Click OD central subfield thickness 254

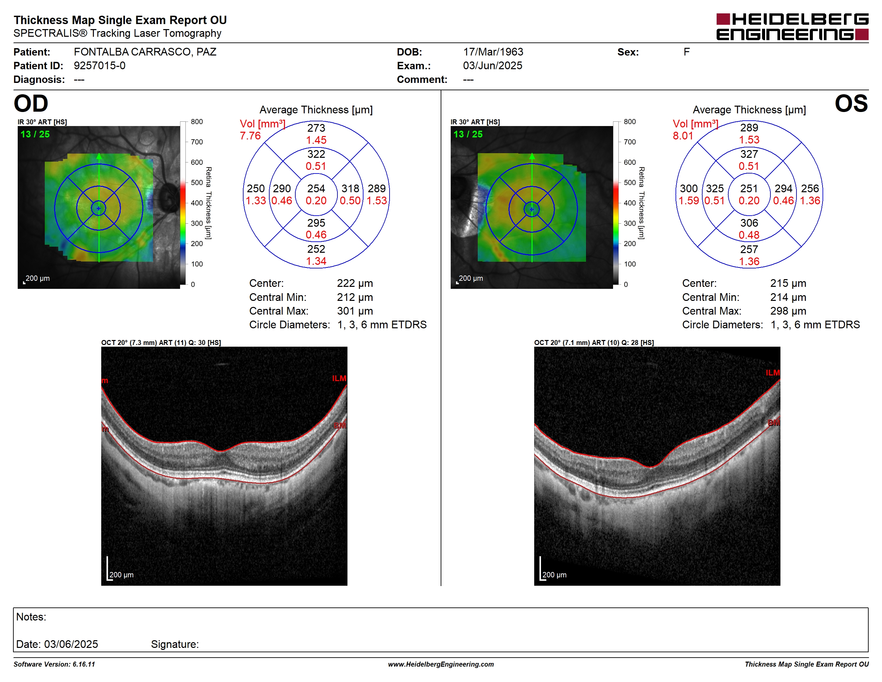(x=316, y=189)
